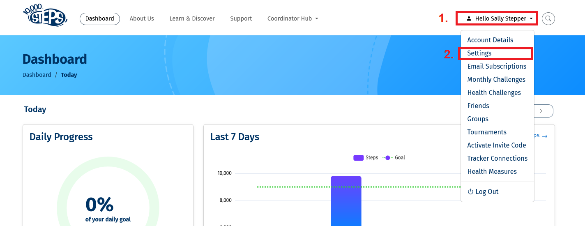Open the search magnifier icon

[548, 18]
